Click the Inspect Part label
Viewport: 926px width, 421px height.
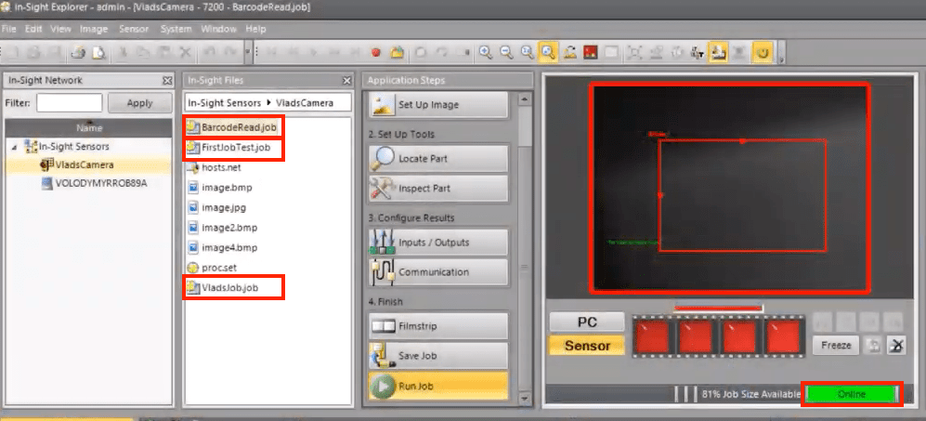click(x=424, y=188)
